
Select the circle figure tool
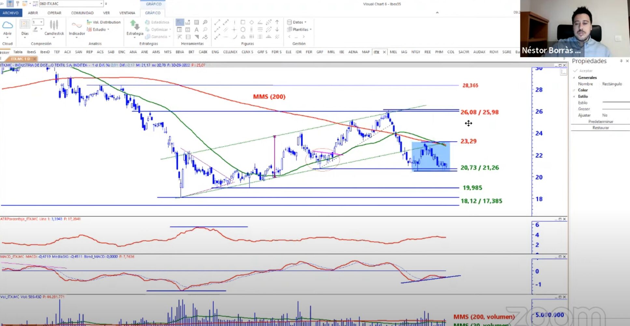click(243, 30)
